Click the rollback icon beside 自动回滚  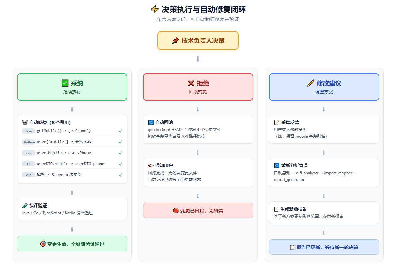pyautogui.click(x=151, y=122)
